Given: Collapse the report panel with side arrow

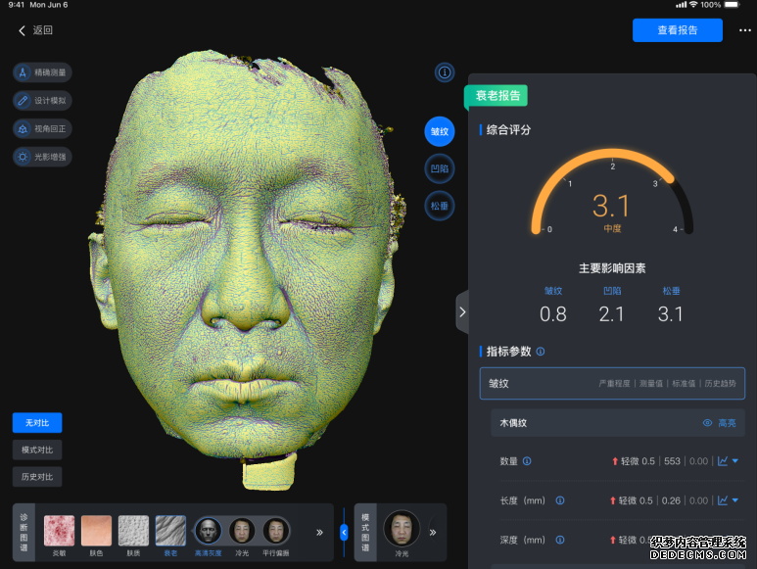Looking at the screenshot, I should [462, 312].
